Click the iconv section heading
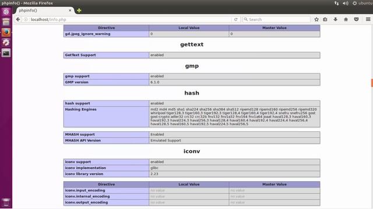The width and height of the screenshot is (373, 209). (x=192, y=151)
